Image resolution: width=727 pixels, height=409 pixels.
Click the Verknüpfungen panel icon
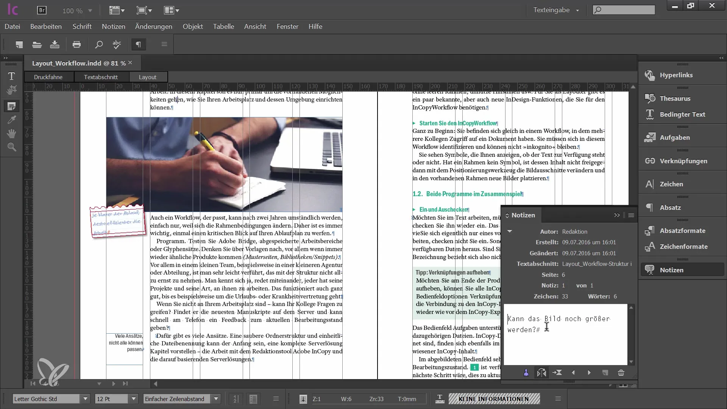[x=650, y=160]
